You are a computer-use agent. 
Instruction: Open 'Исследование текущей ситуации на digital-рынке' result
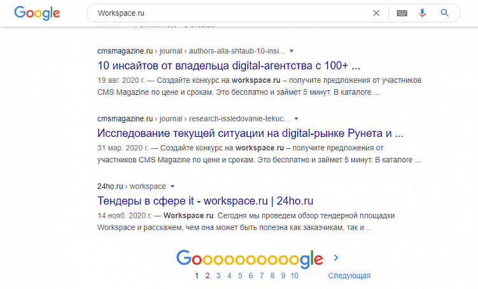click(x=250, y=133)
